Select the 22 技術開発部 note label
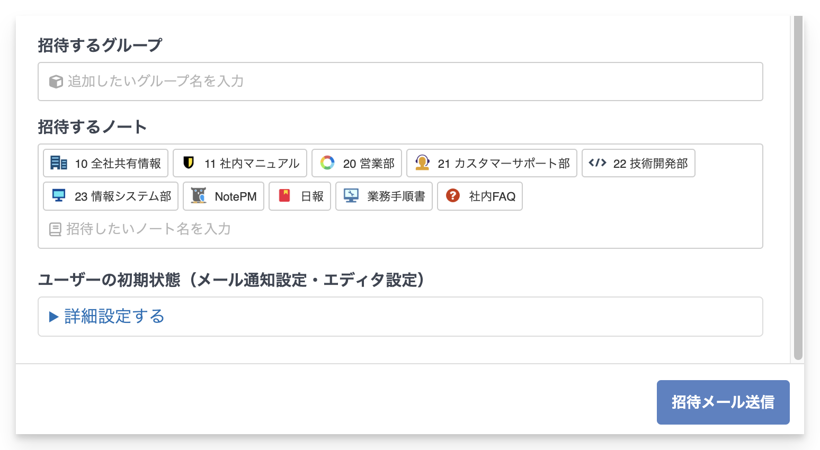Screen dimensions: 820x450 [650, 164]
